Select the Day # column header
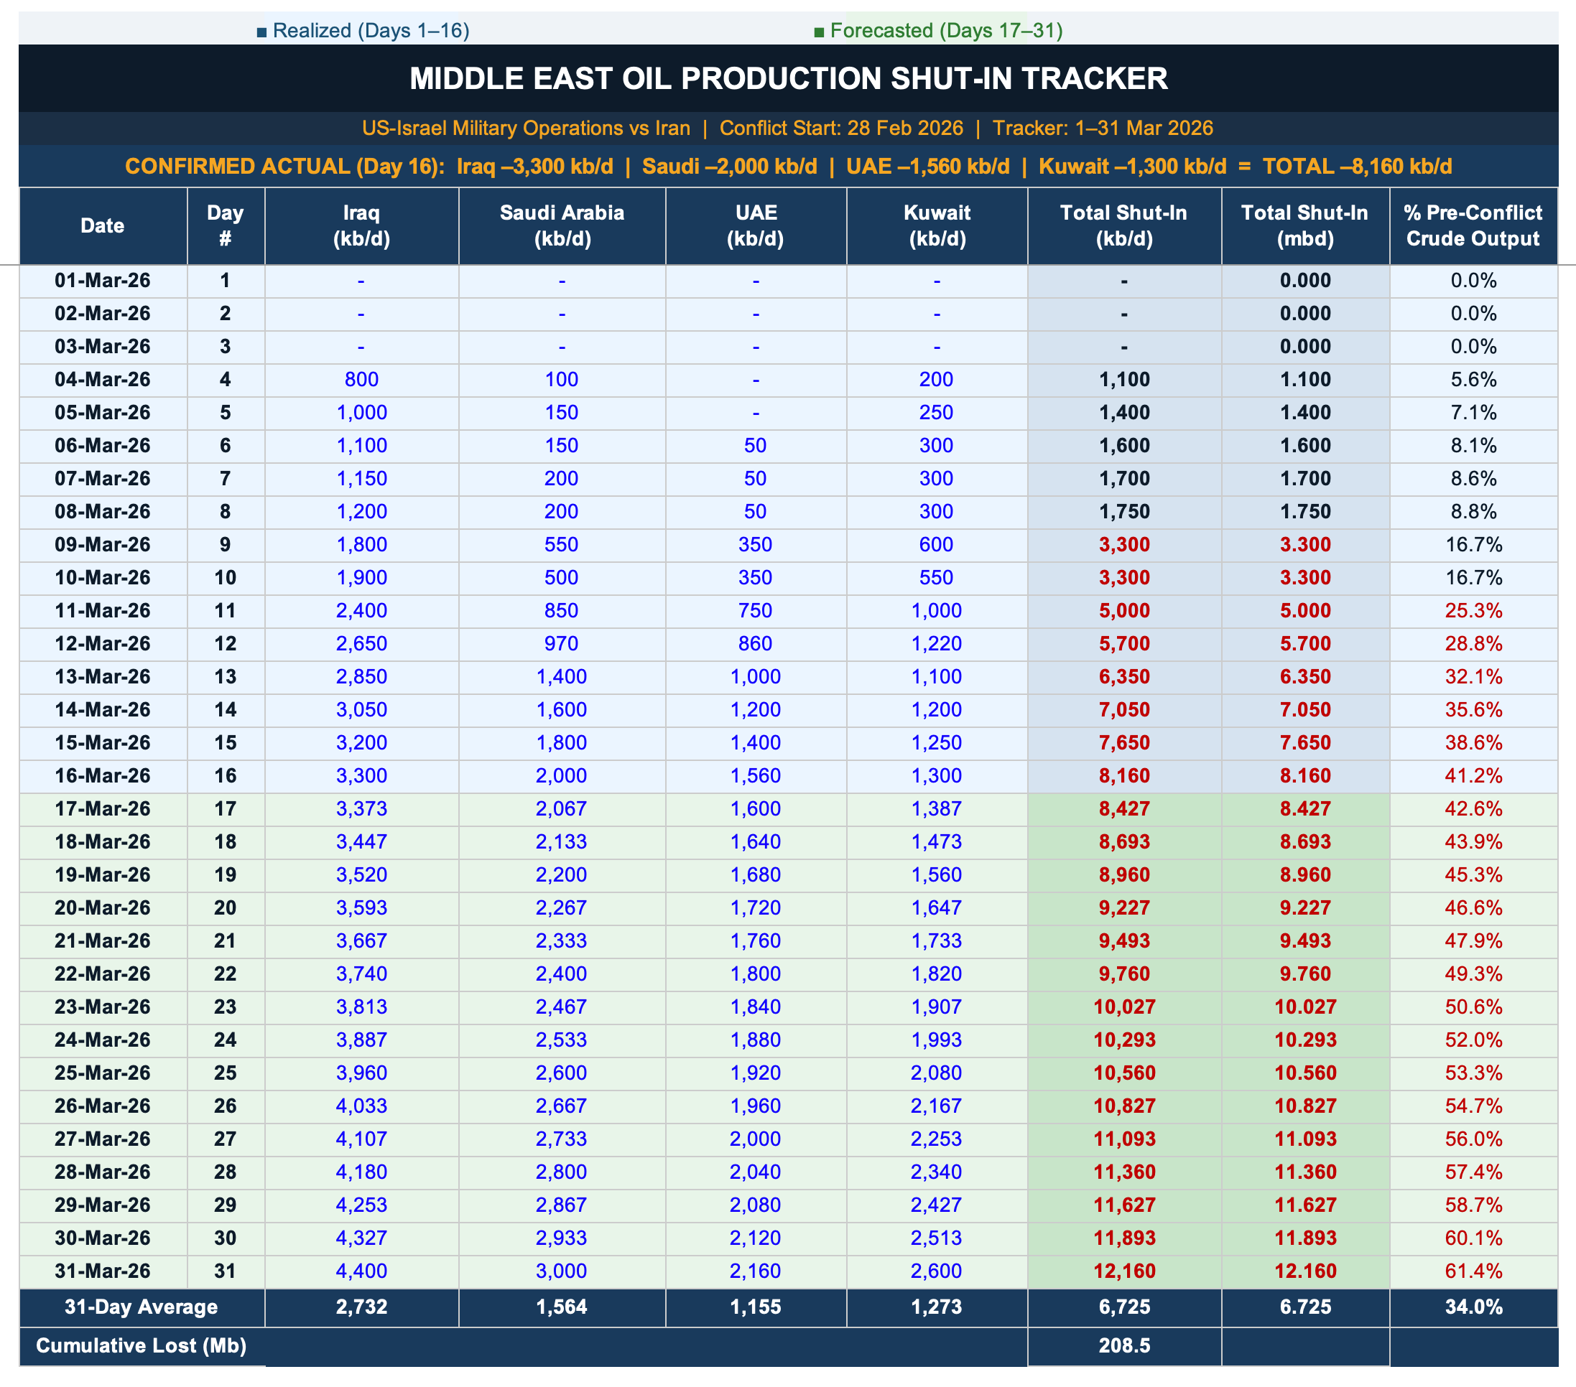This screenshot has width=1576, height=1387. coord(225,225)
